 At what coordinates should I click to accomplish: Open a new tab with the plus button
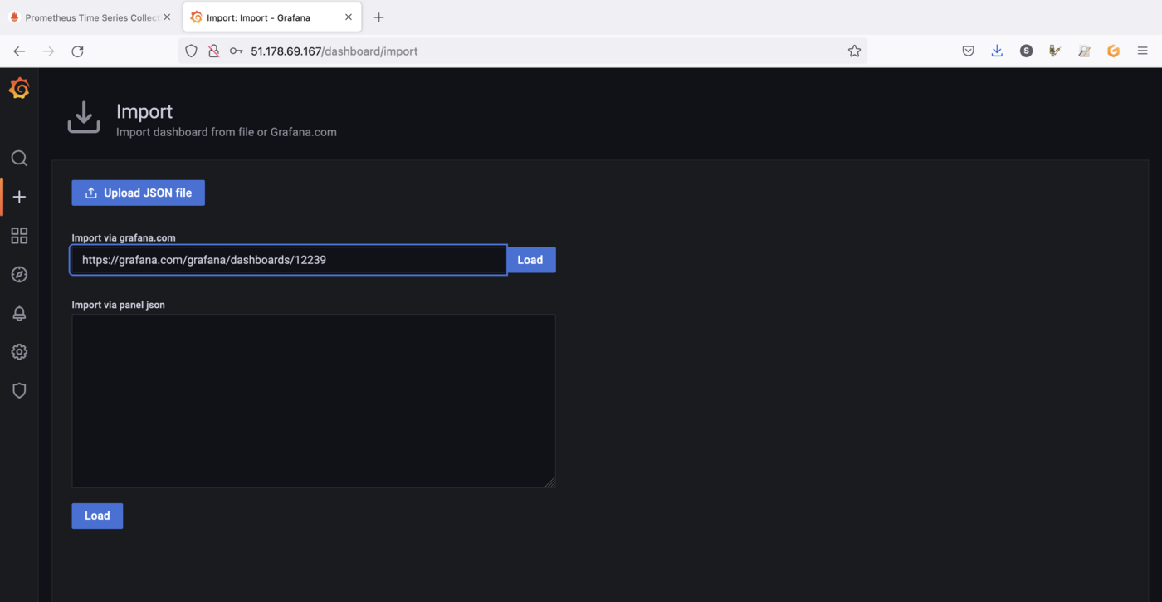pos(379,17)
